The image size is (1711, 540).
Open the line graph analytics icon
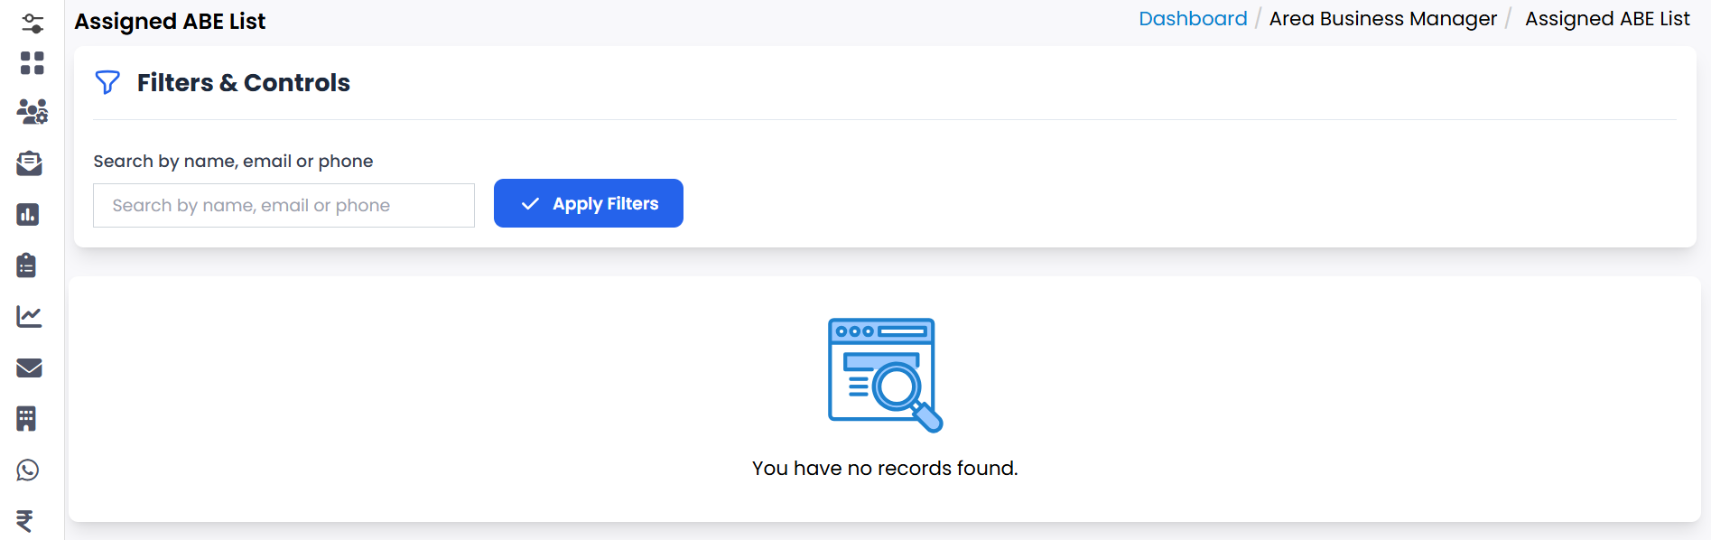point(29,317)
